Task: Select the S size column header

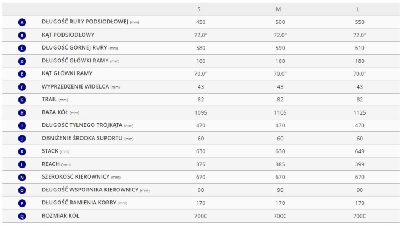Action: [199, 9]
